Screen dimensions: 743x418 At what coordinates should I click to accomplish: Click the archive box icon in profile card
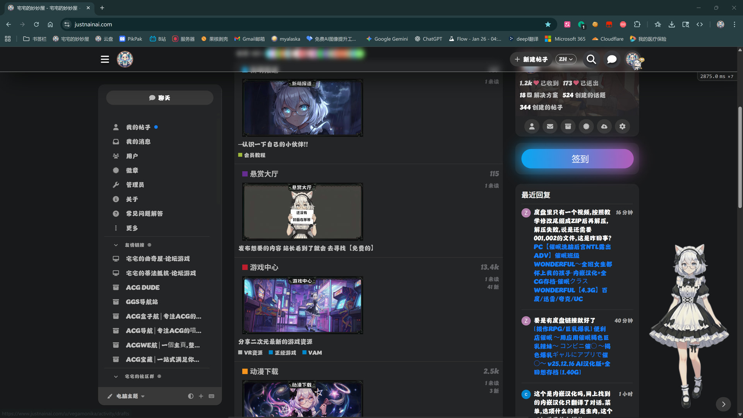[x=568, y=127]
